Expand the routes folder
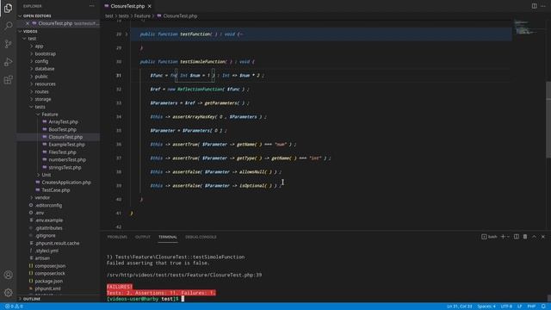 (x=41, y=92)
